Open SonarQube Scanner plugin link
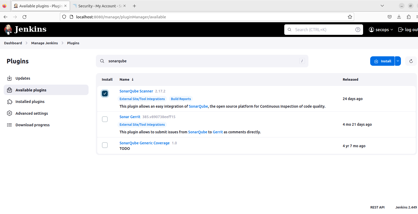This screenshot has width=418, height=214. coord(136,91)
